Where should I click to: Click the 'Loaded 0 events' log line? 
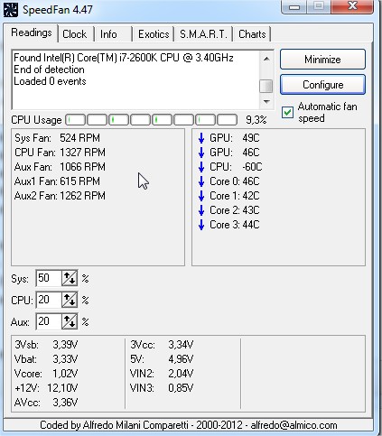point(50,81)
